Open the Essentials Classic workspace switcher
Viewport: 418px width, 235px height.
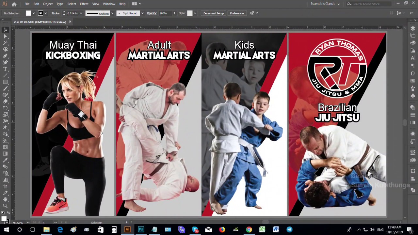pos(325,4)
